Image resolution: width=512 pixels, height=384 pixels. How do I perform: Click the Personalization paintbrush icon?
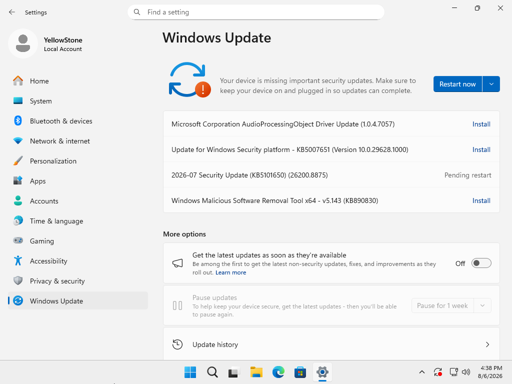coord(18,160)
